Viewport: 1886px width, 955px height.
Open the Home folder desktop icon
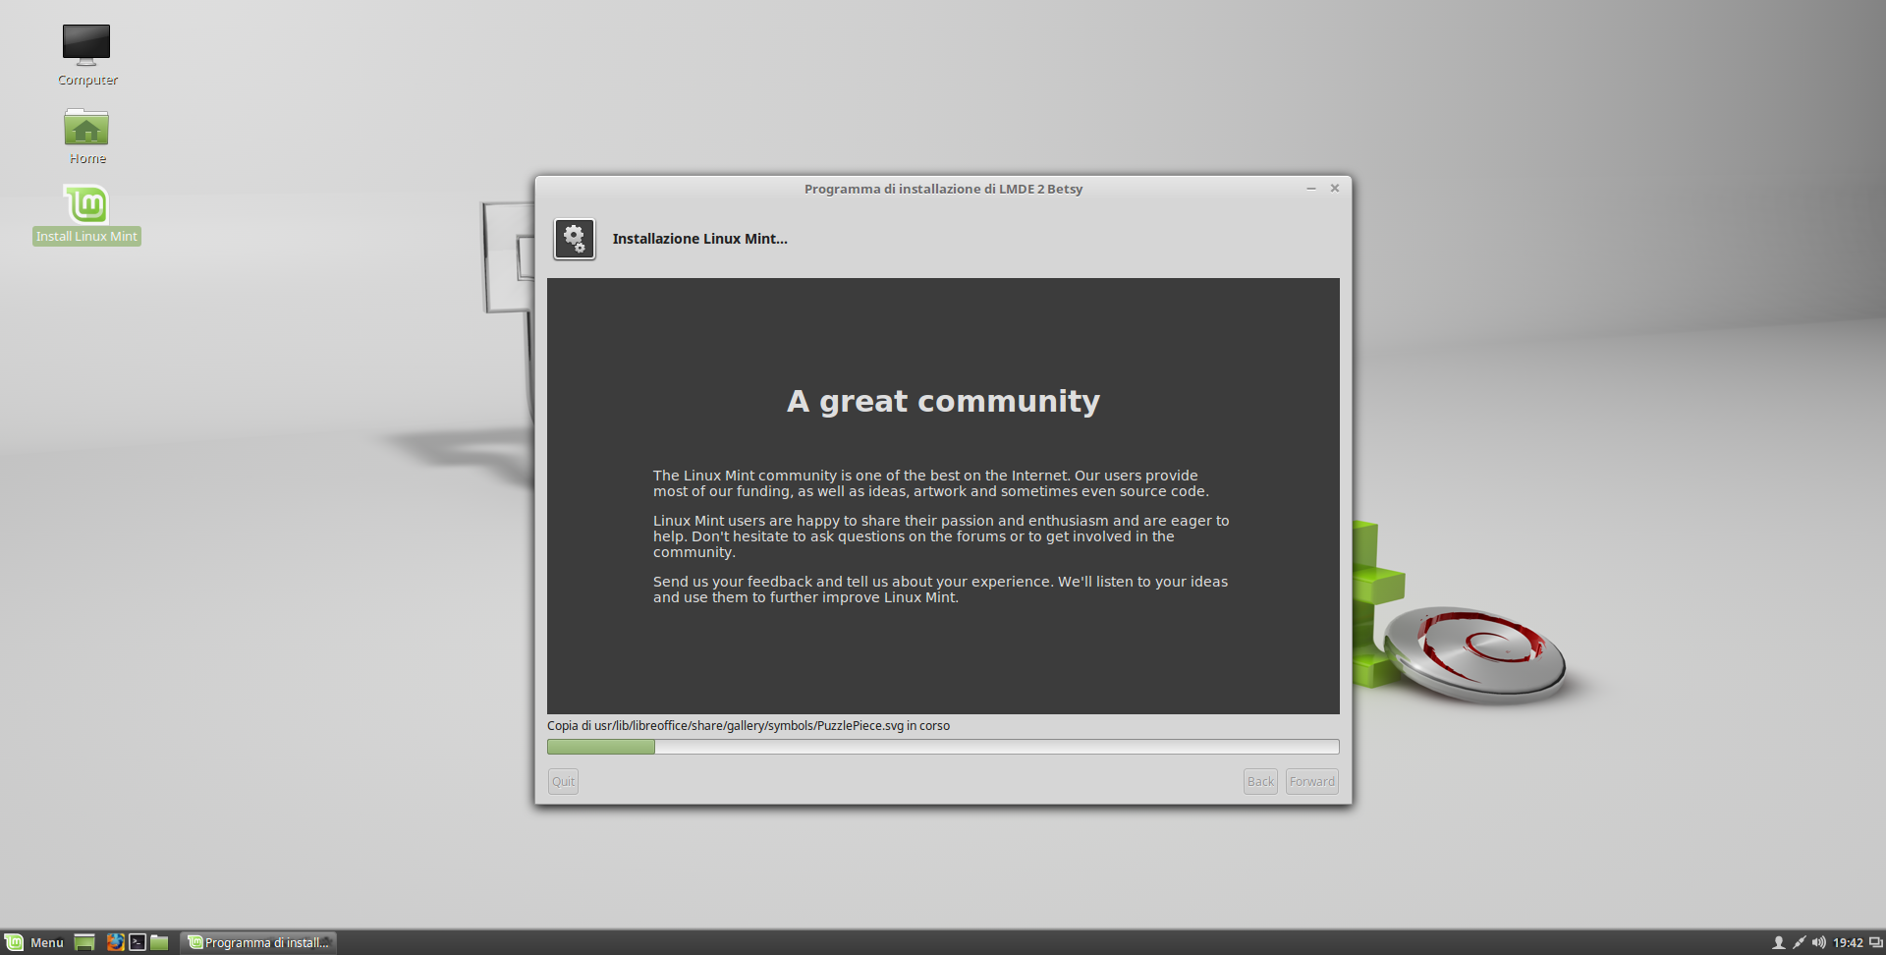click(86, 136)
